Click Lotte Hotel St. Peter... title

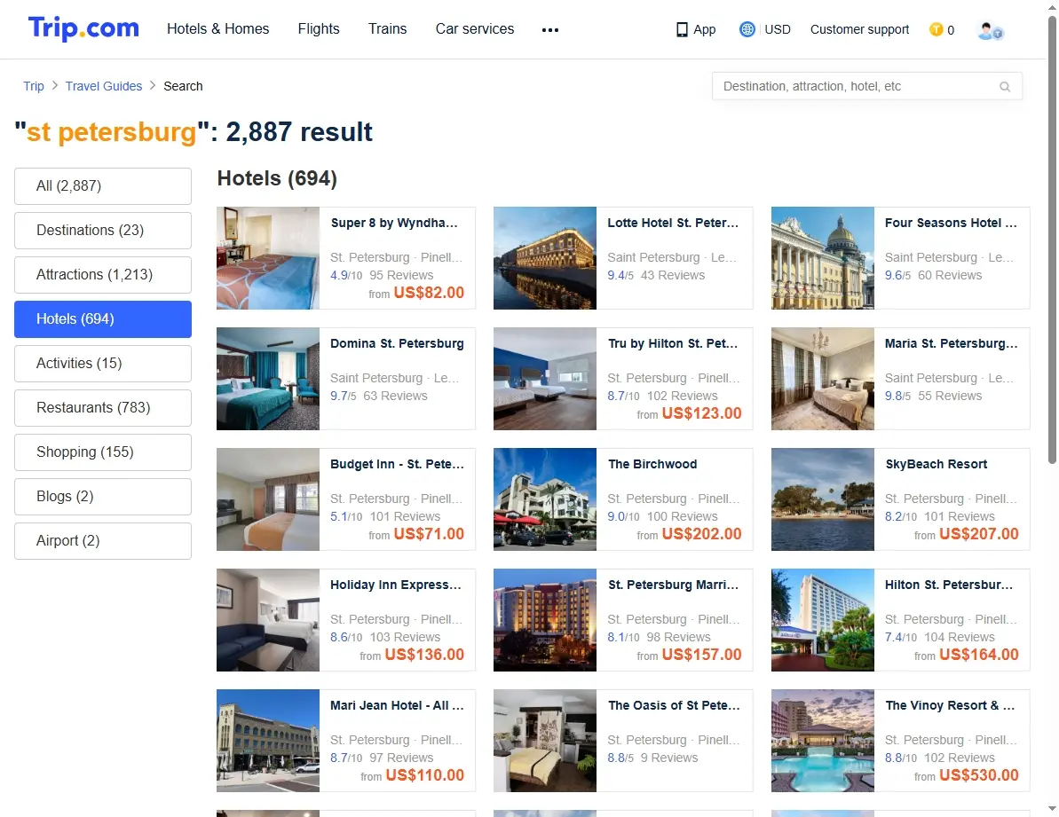click(x=673, y=224)
